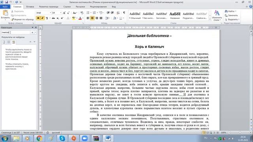Click the numbered list icon
This screenshot has height=142, width=253.
(x=94, y=13)
